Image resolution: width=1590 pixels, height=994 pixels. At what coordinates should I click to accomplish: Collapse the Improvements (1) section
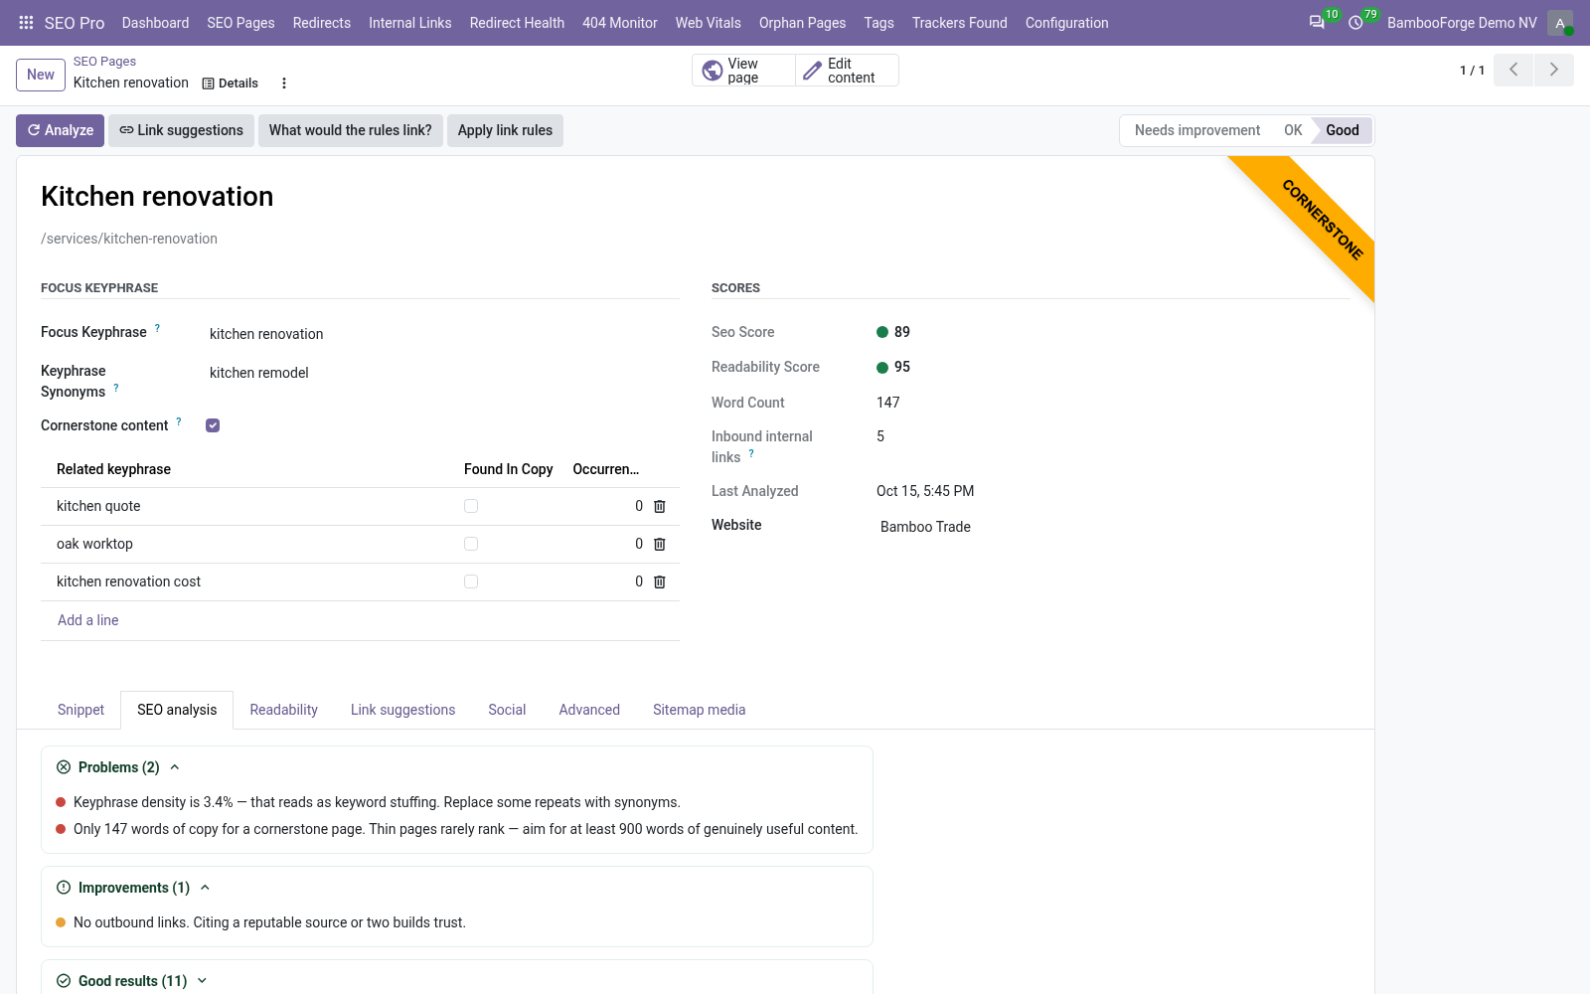134,888
